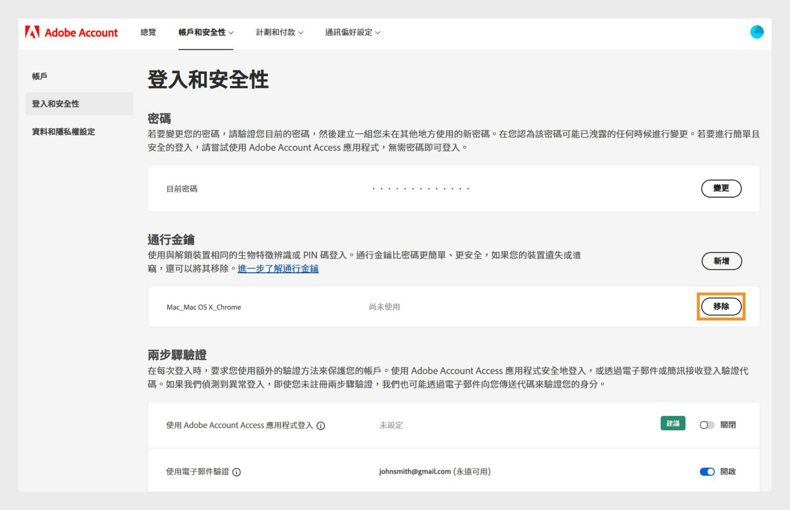The width and height of the screenshot is (790, 510).
Task: Click the green 建議 badge
Action: pos(673,424)
